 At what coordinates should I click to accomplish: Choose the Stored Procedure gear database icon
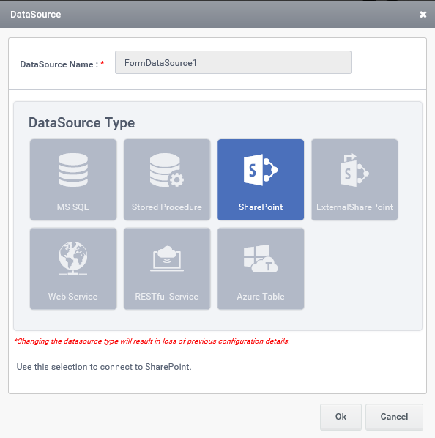(167, 170)
